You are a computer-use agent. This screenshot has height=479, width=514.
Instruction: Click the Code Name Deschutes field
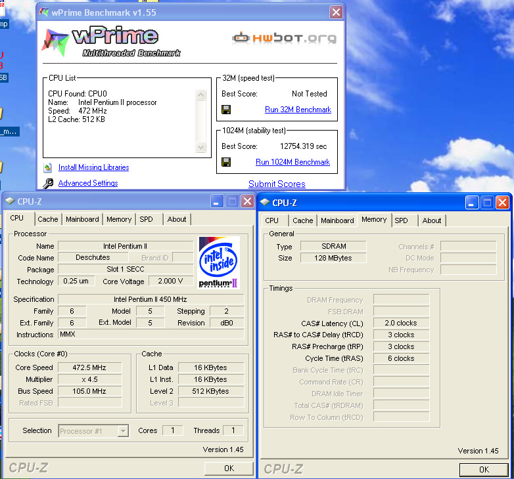(93, 257)
